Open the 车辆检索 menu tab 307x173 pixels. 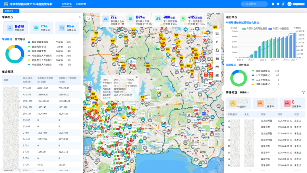81,4
